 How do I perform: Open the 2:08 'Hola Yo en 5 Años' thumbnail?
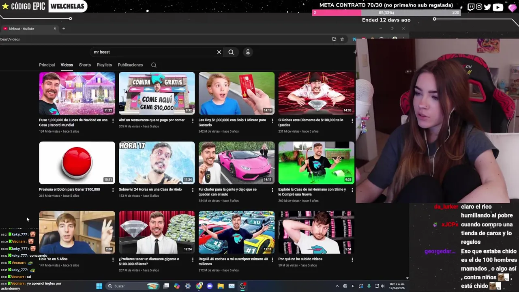[77, 232]
